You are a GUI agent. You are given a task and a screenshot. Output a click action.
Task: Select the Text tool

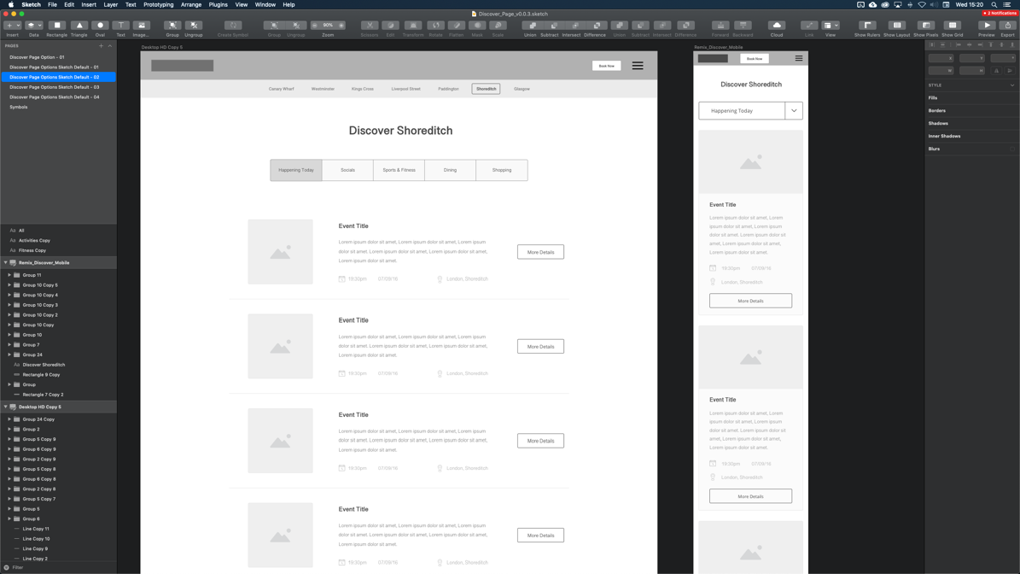tap(120, 26)
